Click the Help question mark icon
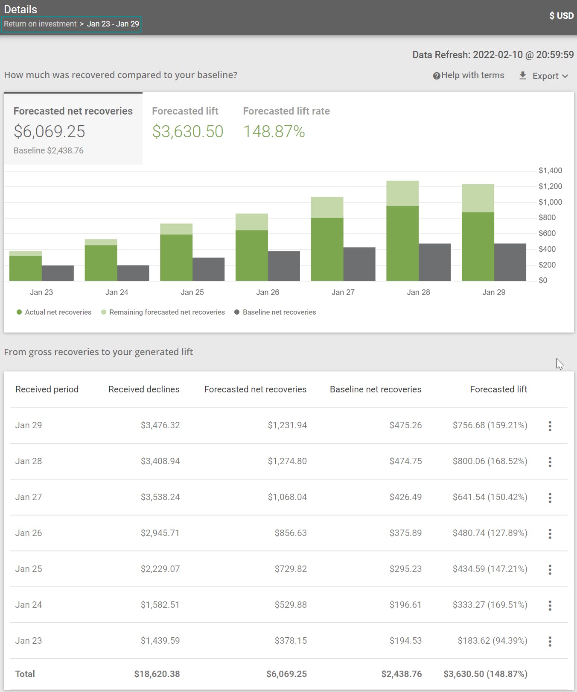The width and height of the screenshot is (577, 692). pyautogui.click(x=436, y=76)
